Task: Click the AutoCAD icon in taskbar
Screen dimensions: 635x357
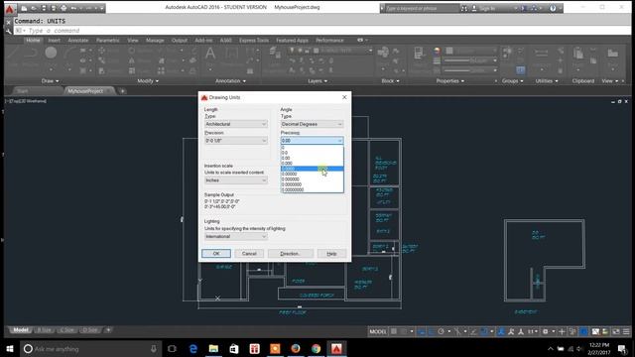Action: coord(336,348)
